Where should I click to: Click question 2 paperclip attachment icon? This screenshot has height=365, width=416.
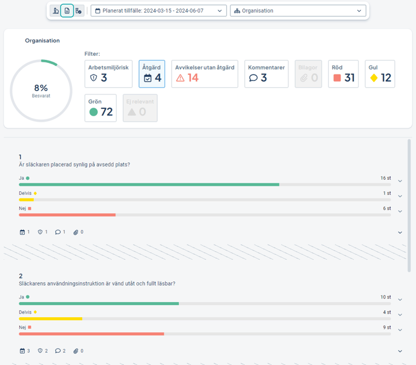point(76,350)
